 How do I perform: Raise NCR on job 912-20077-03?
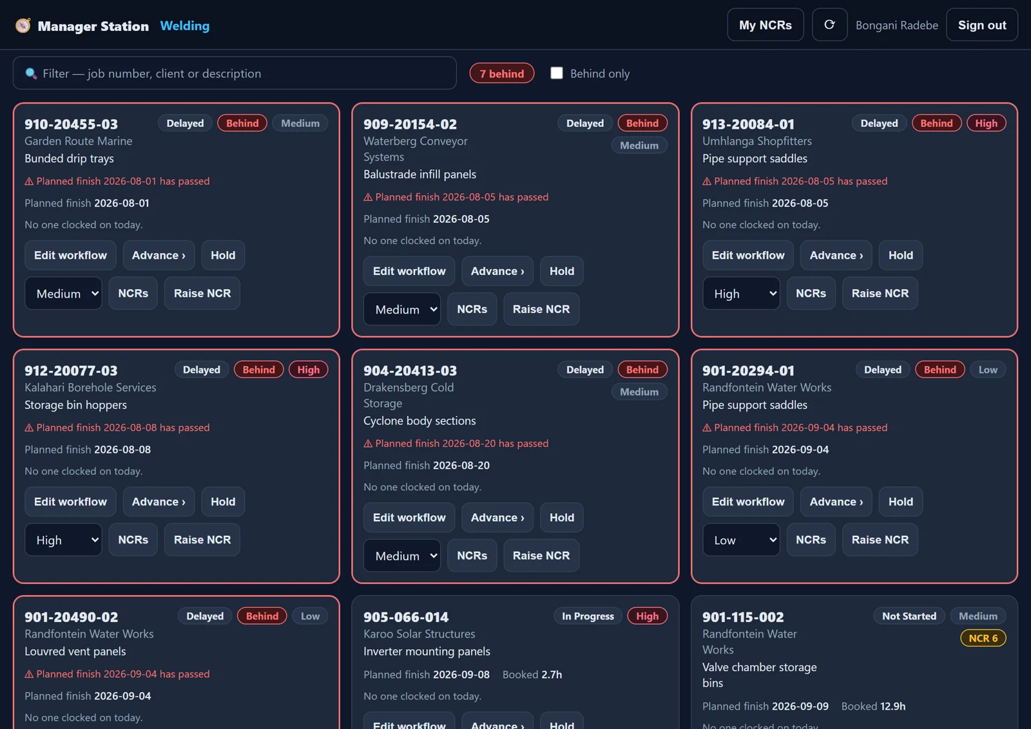(x=202, y=540)
